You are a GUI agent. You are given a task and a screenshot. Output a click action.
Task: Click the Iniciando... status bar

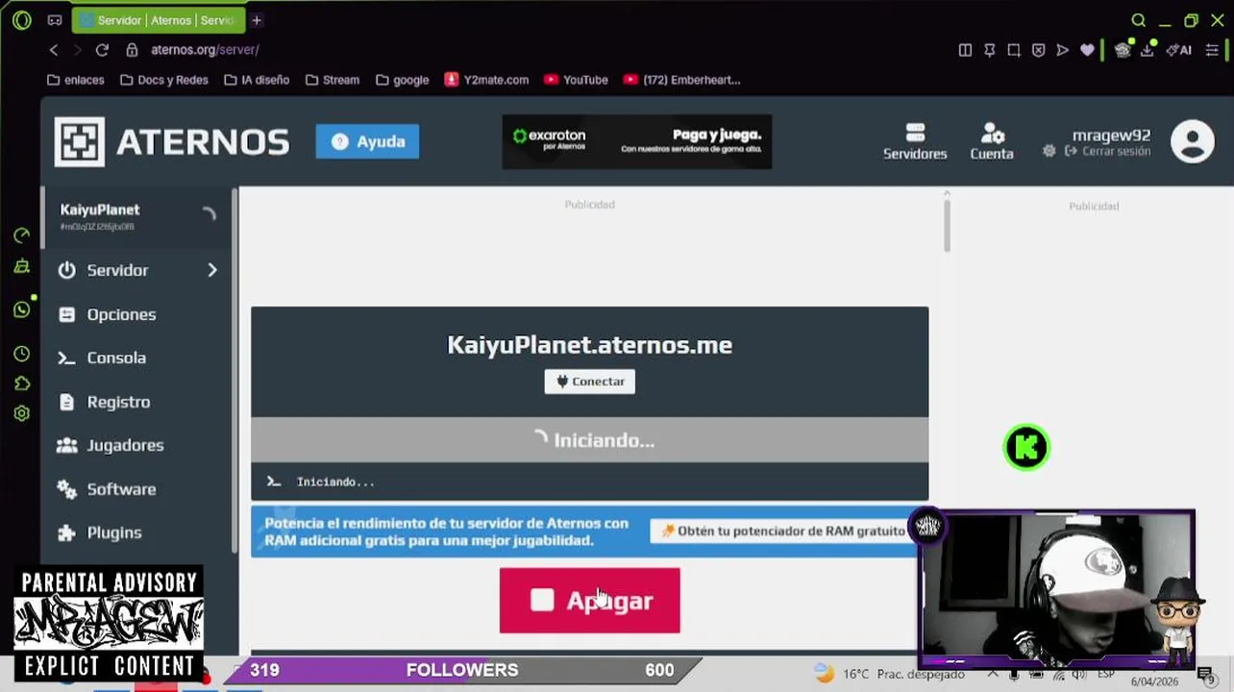click(x=590, y=440)
